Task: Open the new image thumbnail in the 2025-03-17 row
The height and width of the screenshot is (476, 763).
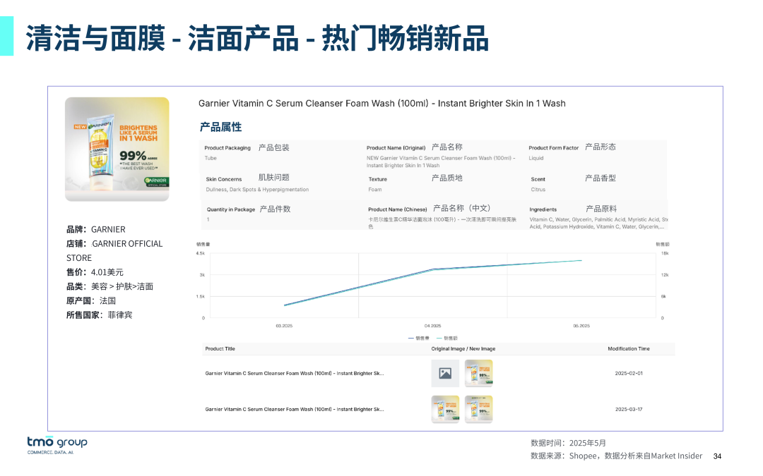Action: pos(479,409)
